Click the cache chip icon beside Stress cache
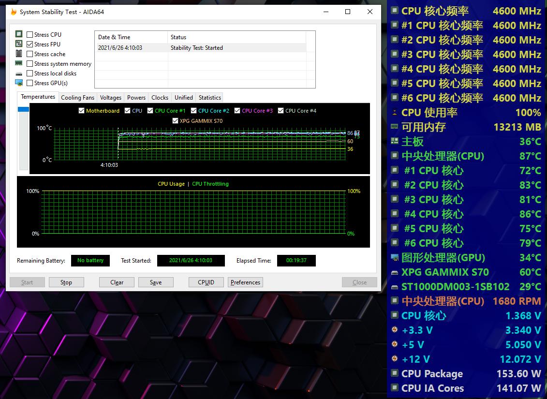 (19, 54)
